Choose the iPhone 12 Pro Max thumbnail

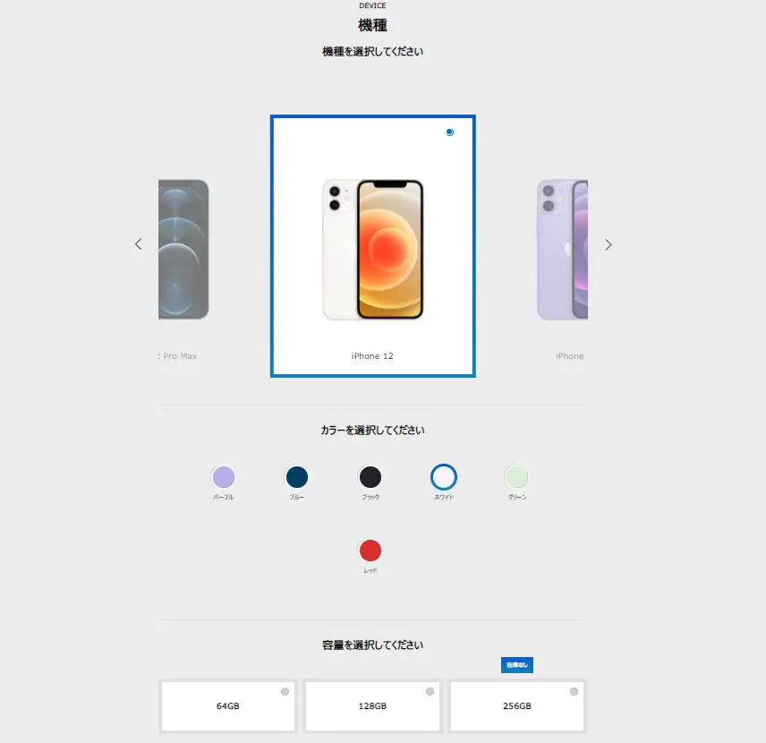point(183,249)
